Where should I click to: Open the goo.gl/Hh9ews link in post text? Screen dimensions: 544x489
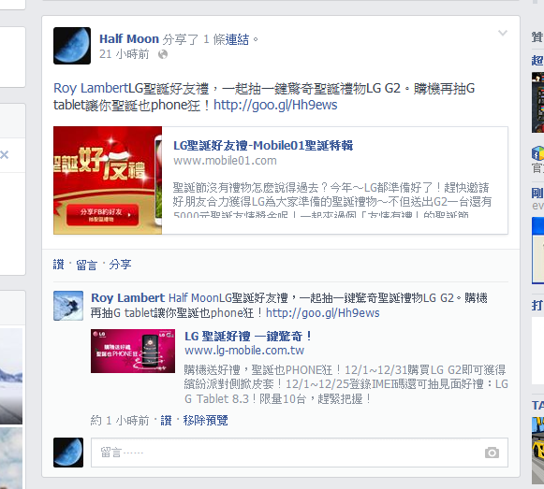(275, 105)
